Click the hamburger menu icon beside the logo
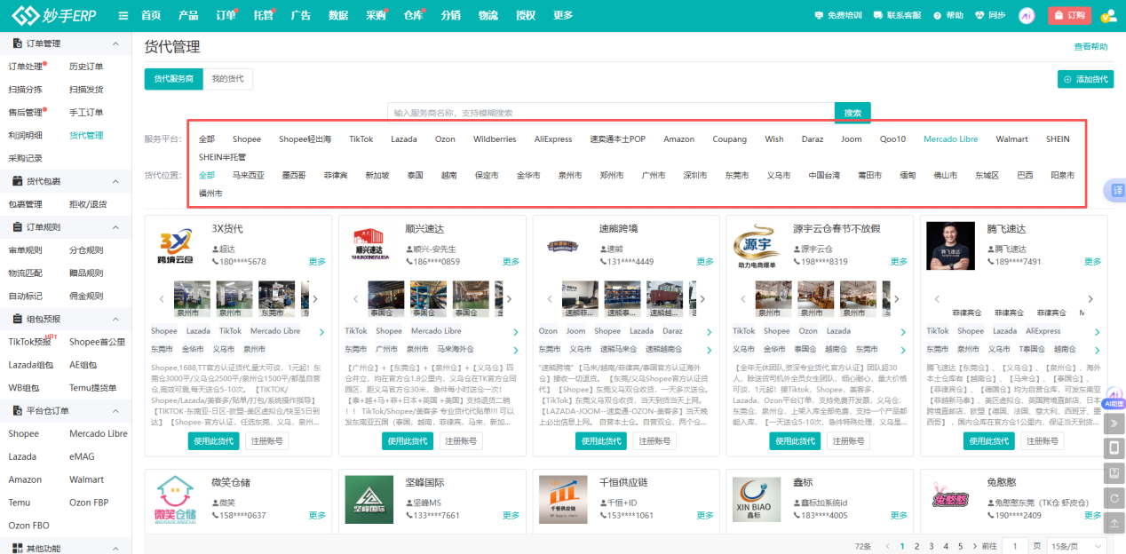 click(x=123, y=15)
